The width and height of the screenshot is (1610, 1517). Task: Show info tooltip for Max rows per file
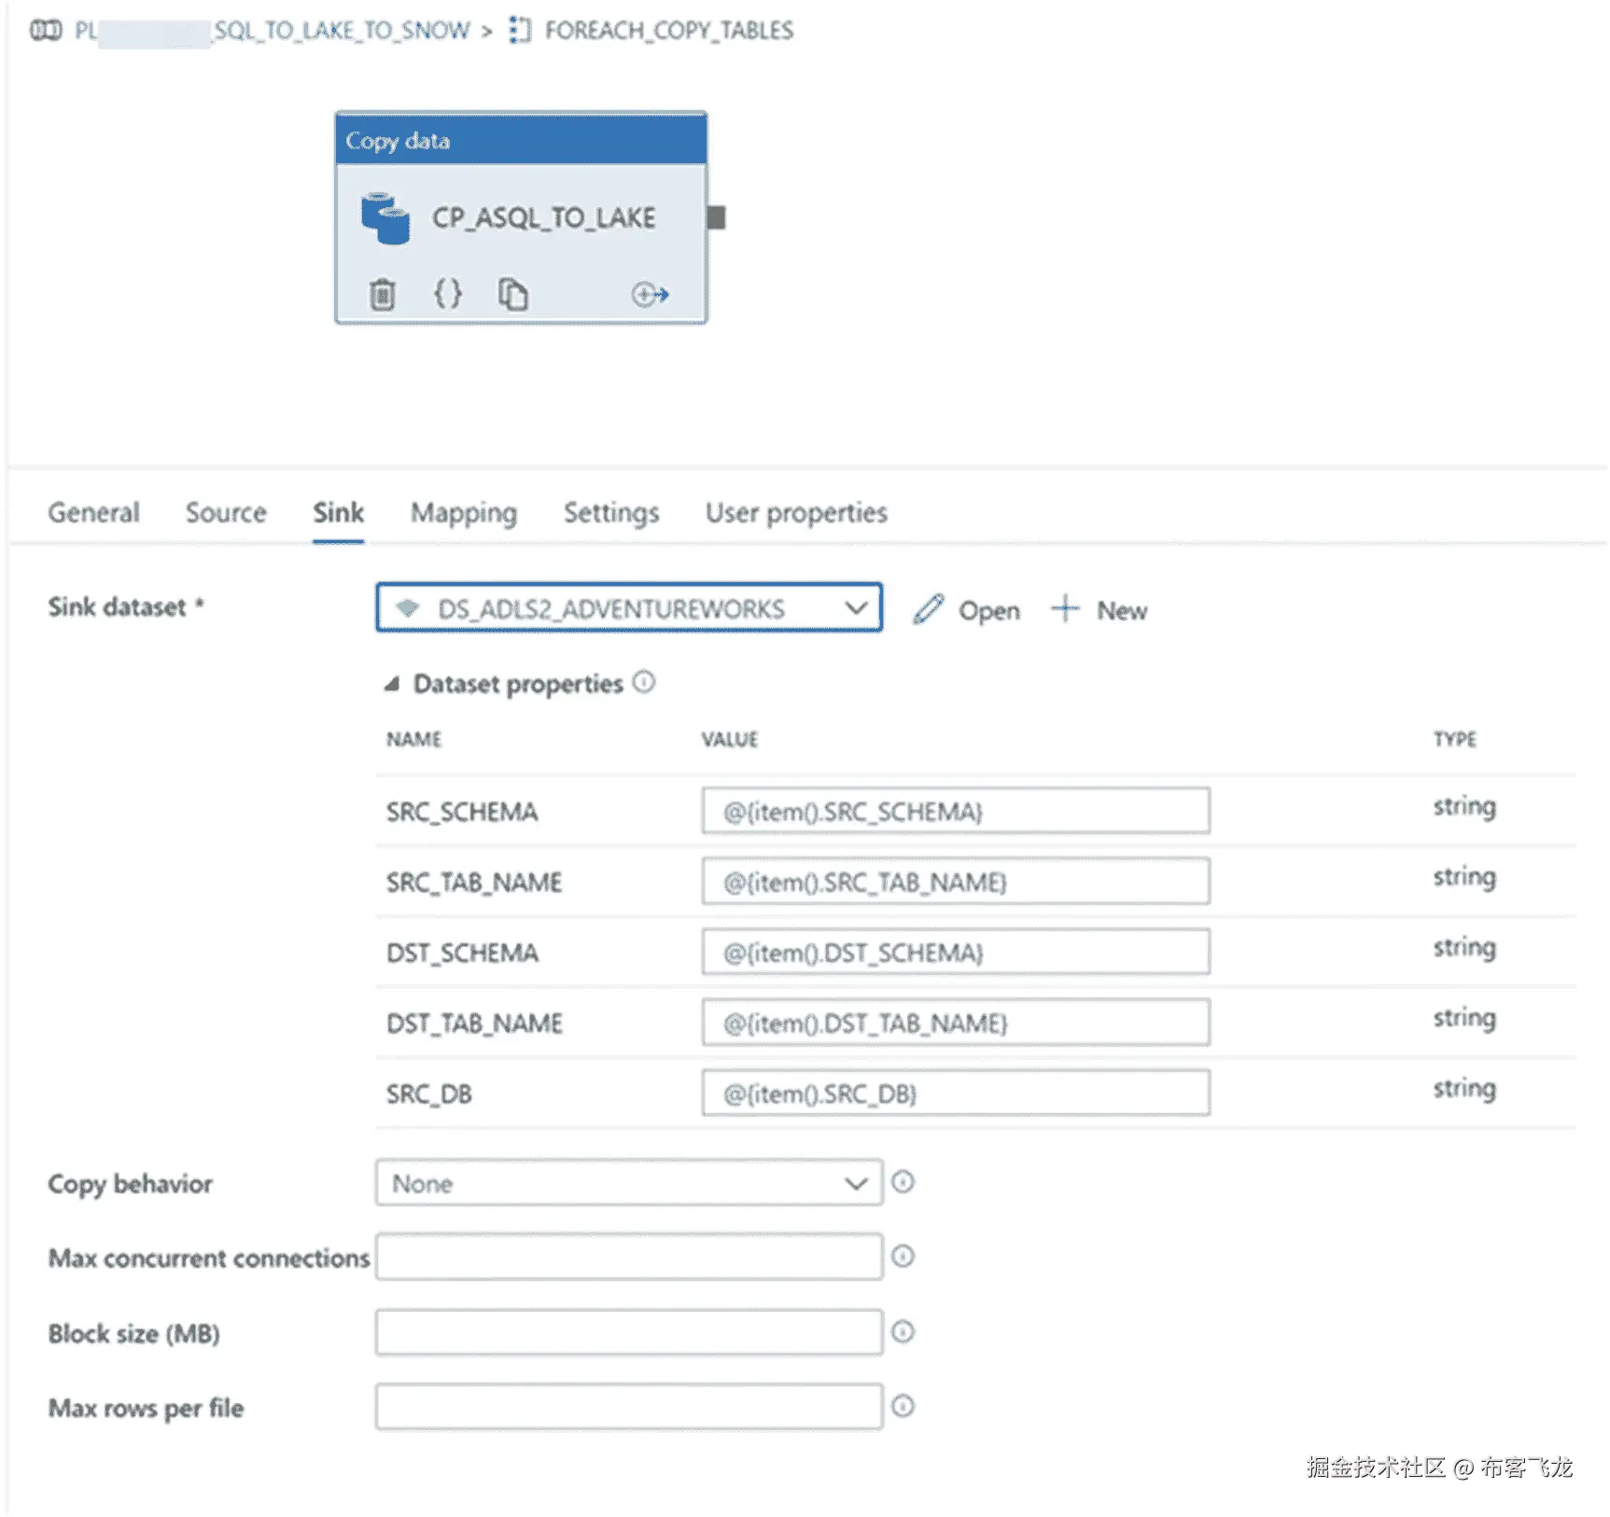click(903, 1406)
